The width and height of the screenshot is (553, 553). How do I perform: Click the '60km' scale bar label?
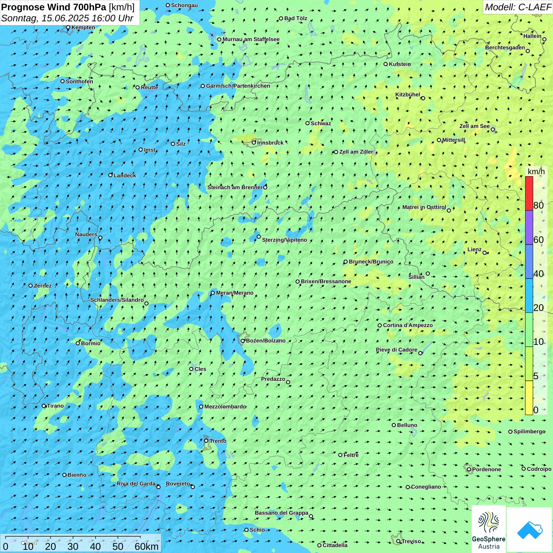point(147,546)
